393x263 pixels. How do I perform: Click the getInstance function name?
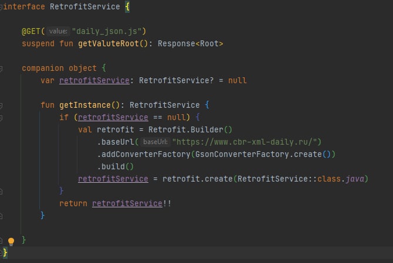84,105
